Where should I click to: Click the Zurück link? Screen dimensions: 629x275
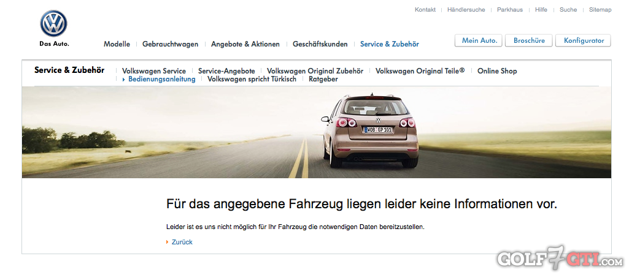pos(182,242)
